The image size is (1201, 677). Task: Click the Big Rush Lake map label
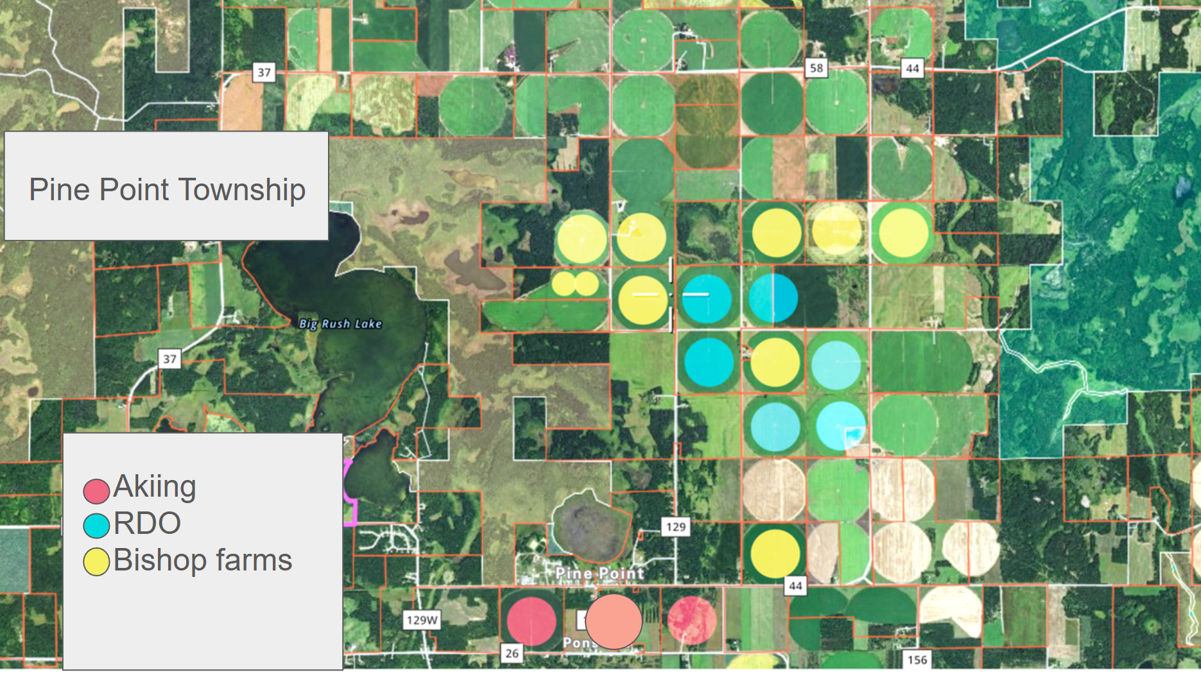[340, 324]
